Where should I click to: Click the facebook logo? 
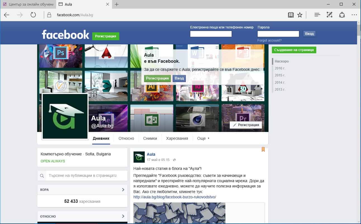pos(65,35)
